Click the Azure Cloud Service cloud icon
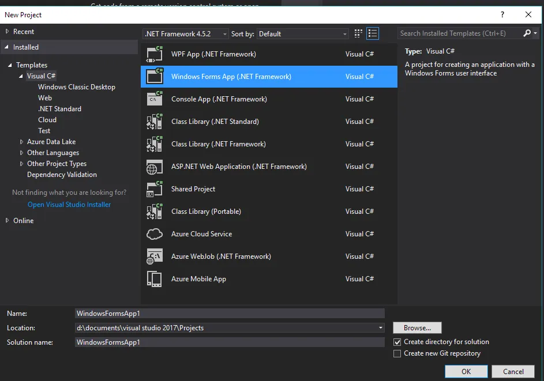The image size is (544, 381). (155, 234)
